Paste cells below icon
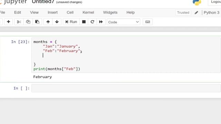This screenshot has width=221, height=124. (37, 22)
